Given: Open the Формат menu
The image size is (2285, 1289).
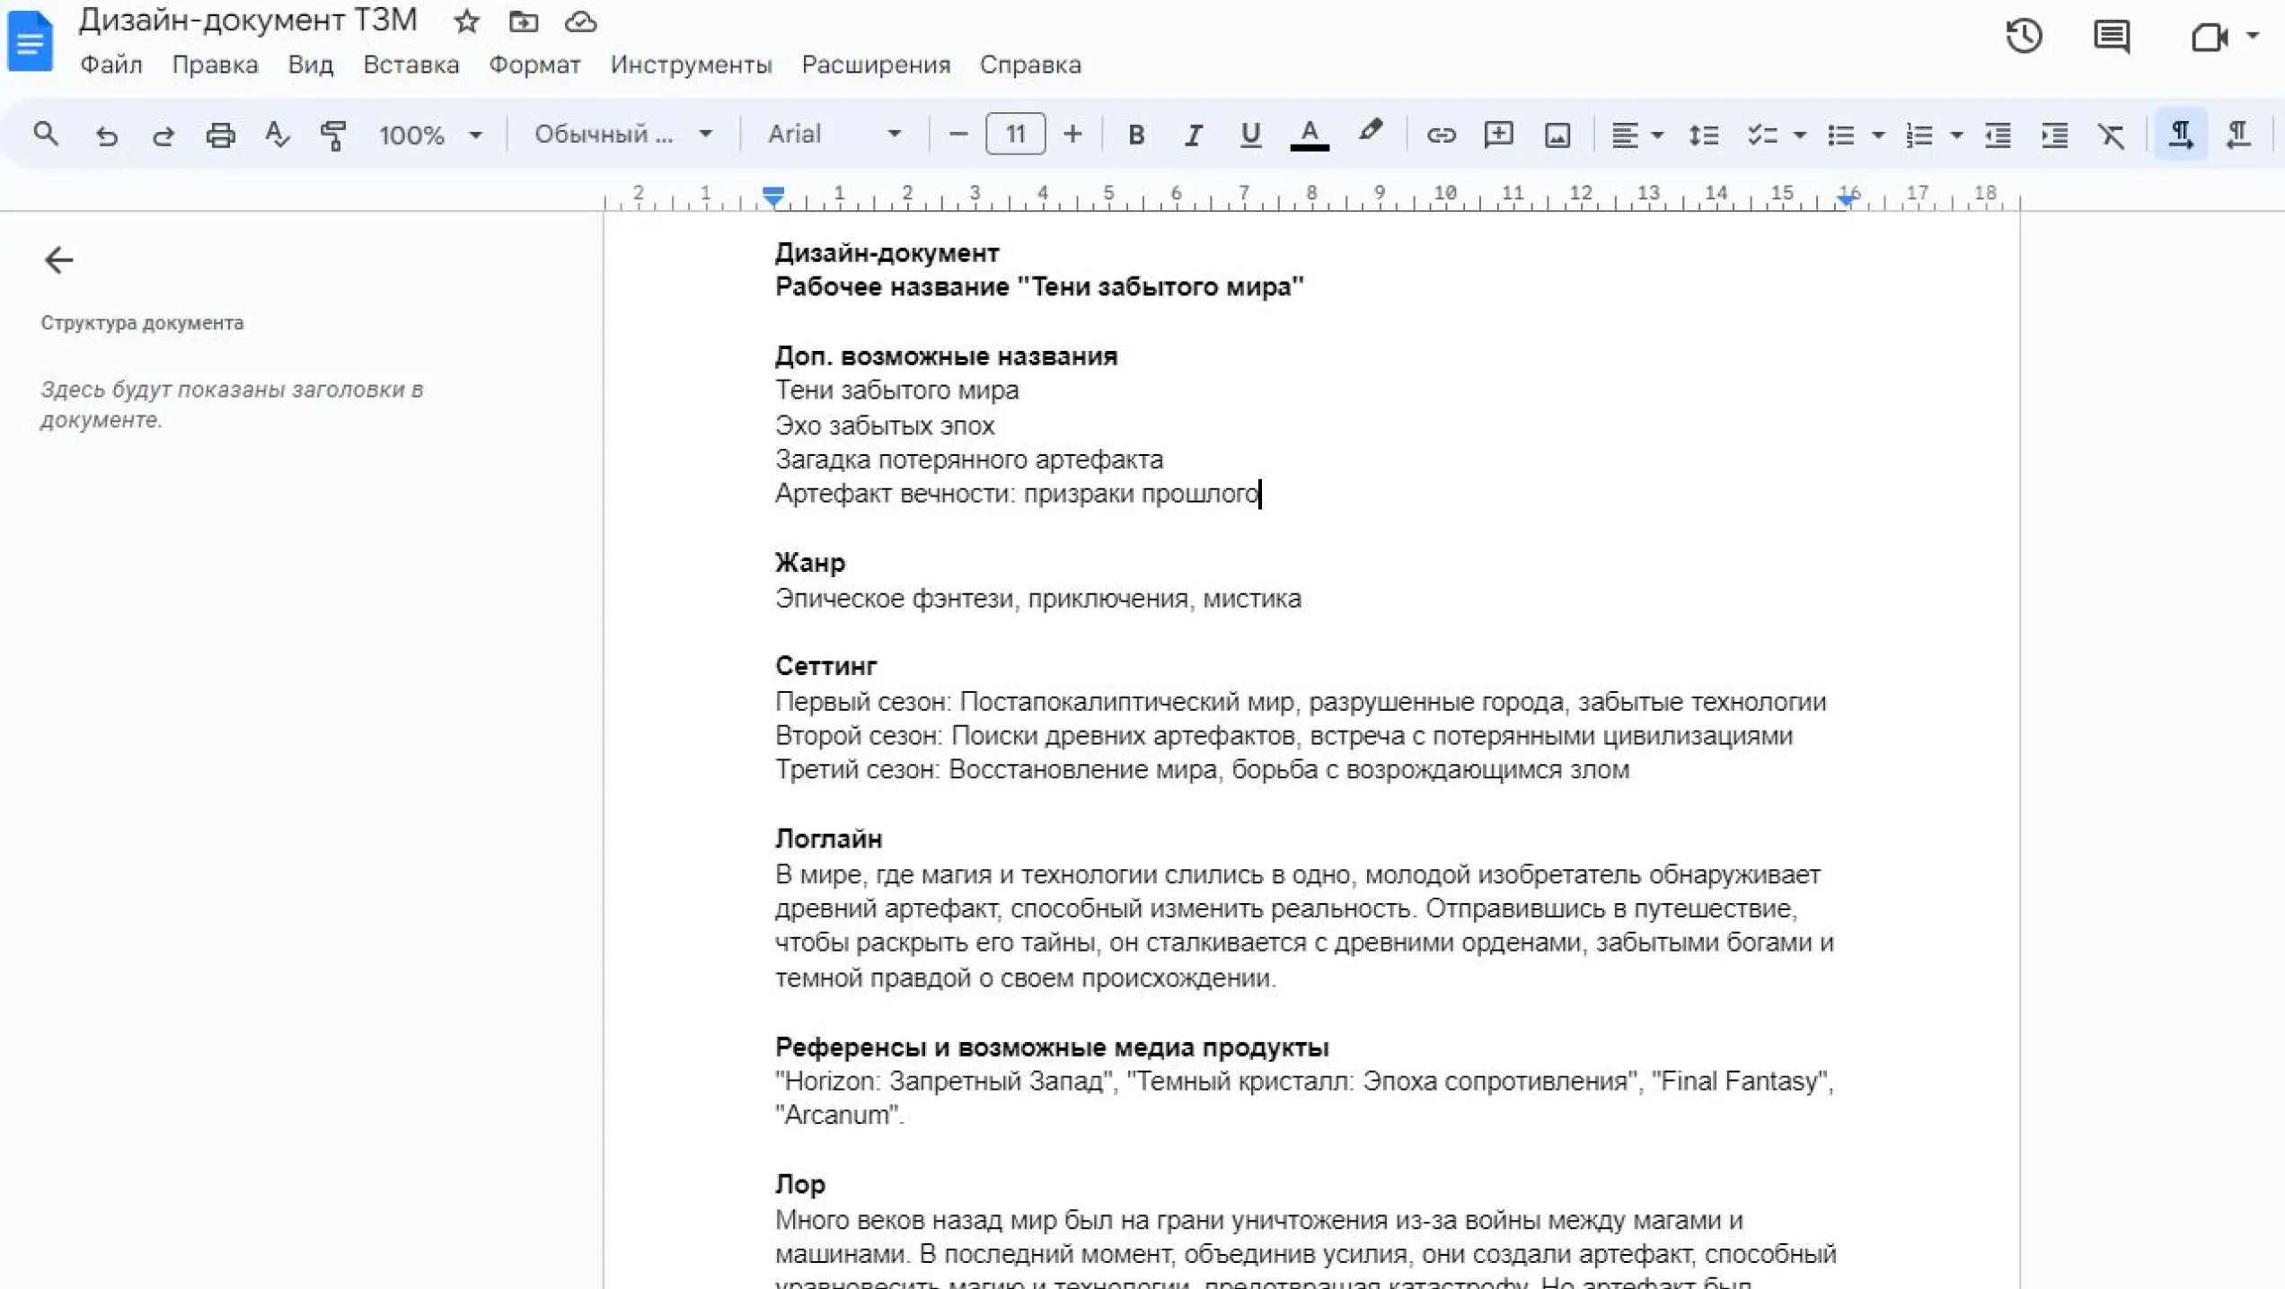Looking at the screenshot, I should (534, 65).
